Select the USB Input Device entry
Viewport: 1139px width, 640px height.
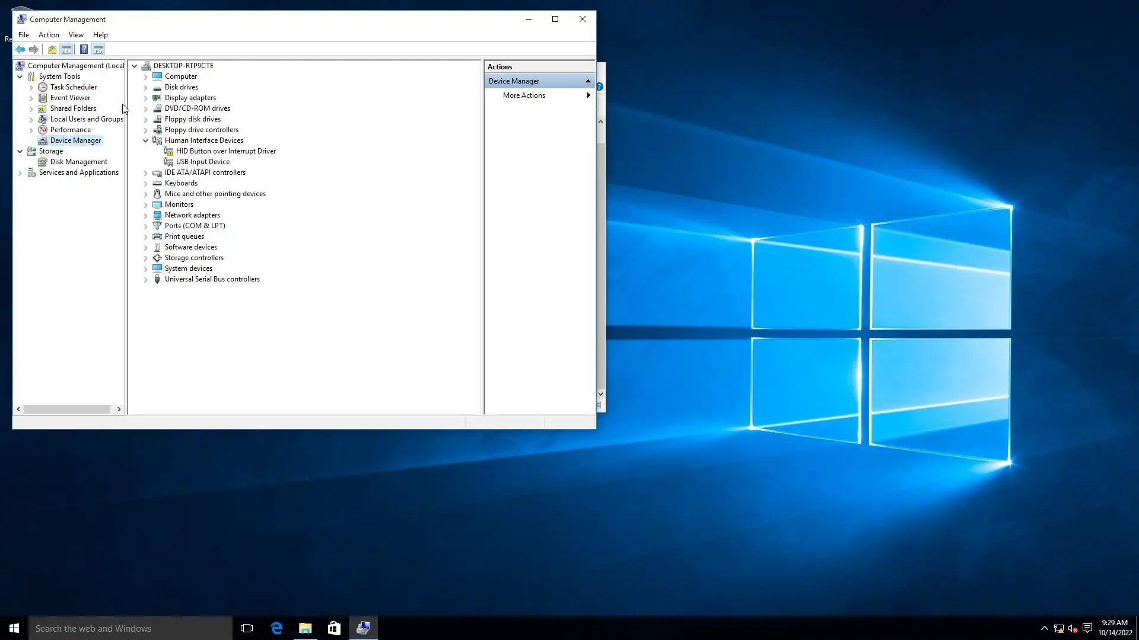point(202,162)
